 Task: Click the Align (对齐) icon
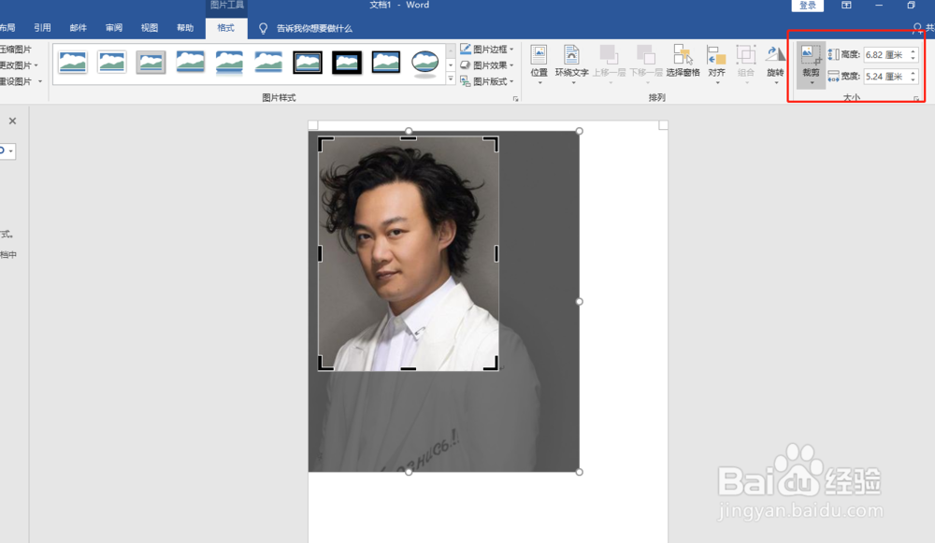click(x=716, y=55)
